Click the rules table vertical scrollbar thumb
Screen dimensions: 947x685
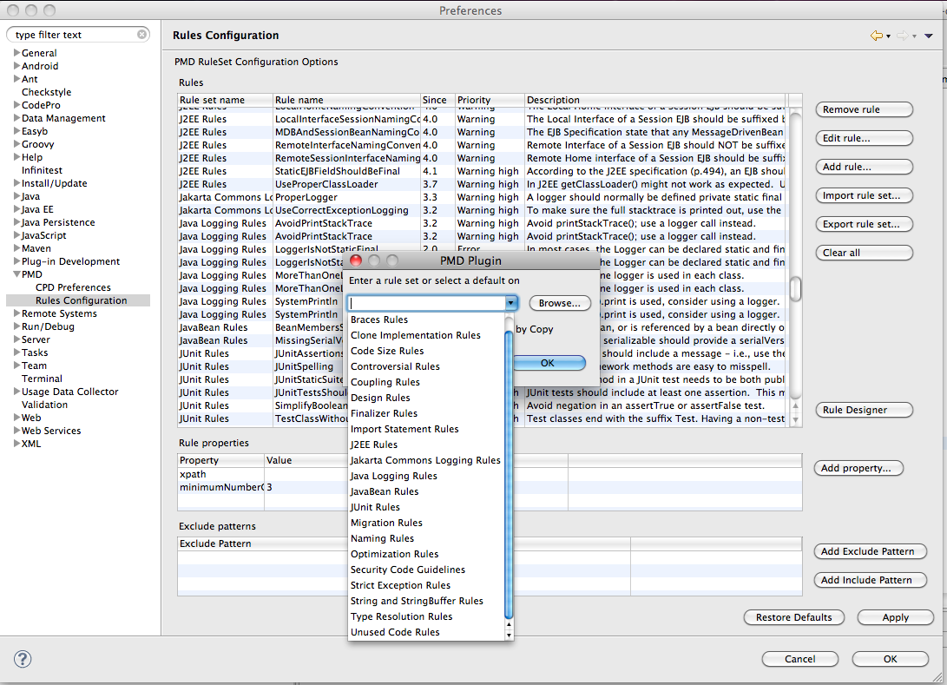point(796,289)
